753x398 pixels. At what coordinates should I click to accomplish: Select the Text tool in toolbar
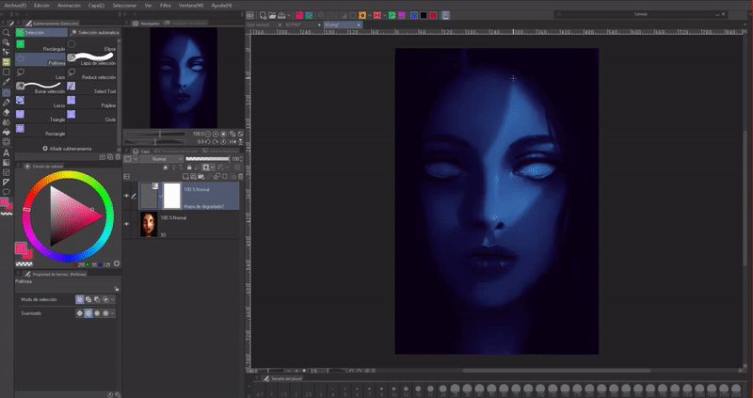coord(6,152)
